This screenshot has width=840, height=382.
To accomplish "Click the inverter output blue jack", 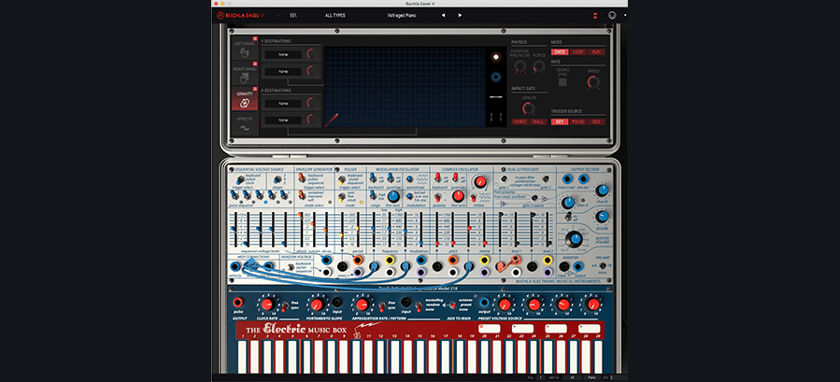I will pyautogui.click(x=578, y=266).
